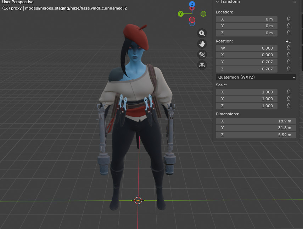Click the Transform panel drag-handle dots
Screen dimensions: 303x229
pyautogui.click(x=293, y=2)
